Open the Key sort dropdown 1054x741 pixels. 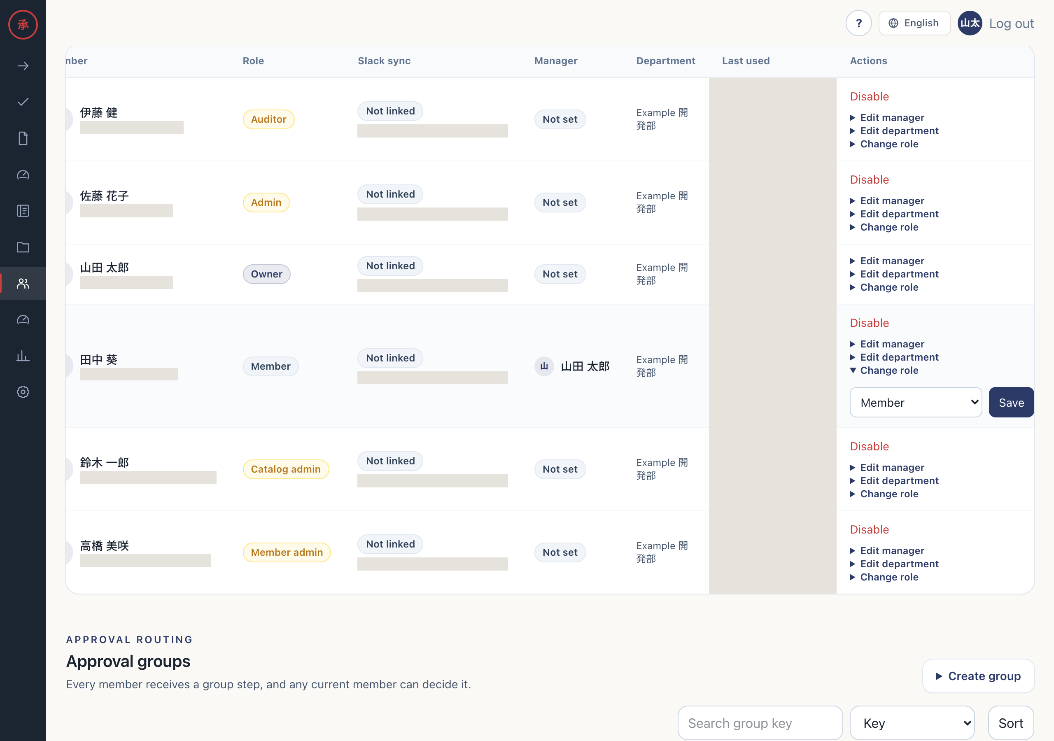(912, 723)
